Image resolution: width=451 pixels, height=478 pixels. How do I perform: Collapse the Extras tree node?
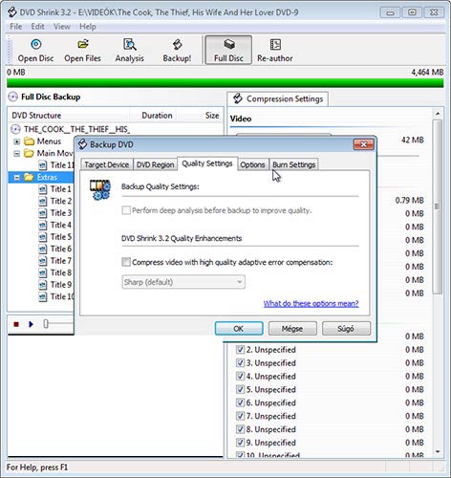pos(17,178)
